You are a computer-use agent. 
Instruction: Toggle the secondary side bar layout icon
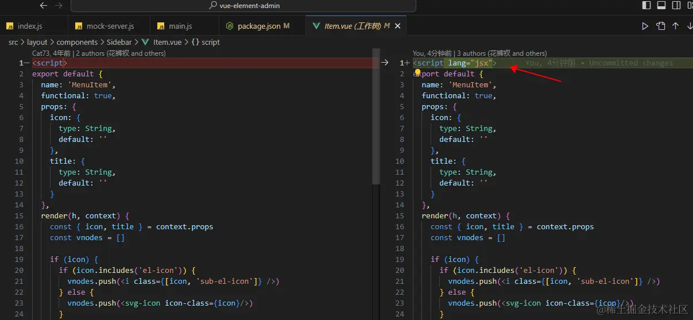pyautogui.click(x=676, y=5)
